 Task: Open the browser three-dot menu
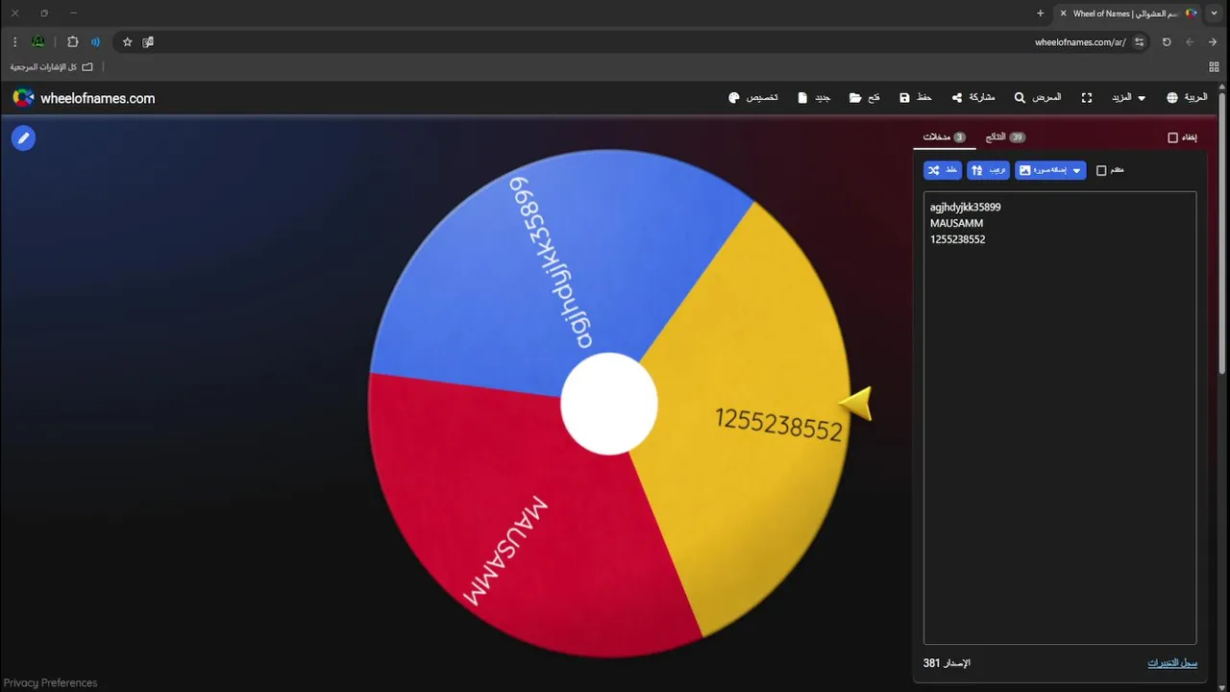point(14,42)
